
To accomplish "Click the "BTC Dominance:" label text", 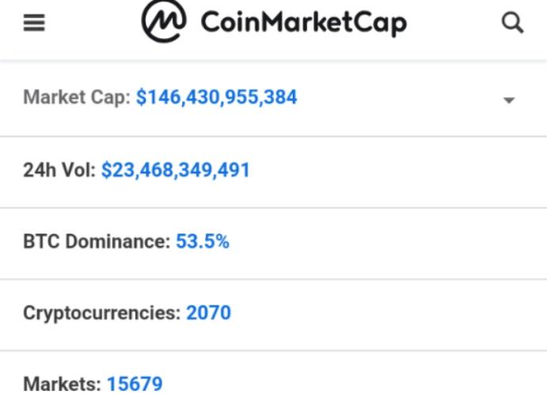I will click(x=97, y=241).
